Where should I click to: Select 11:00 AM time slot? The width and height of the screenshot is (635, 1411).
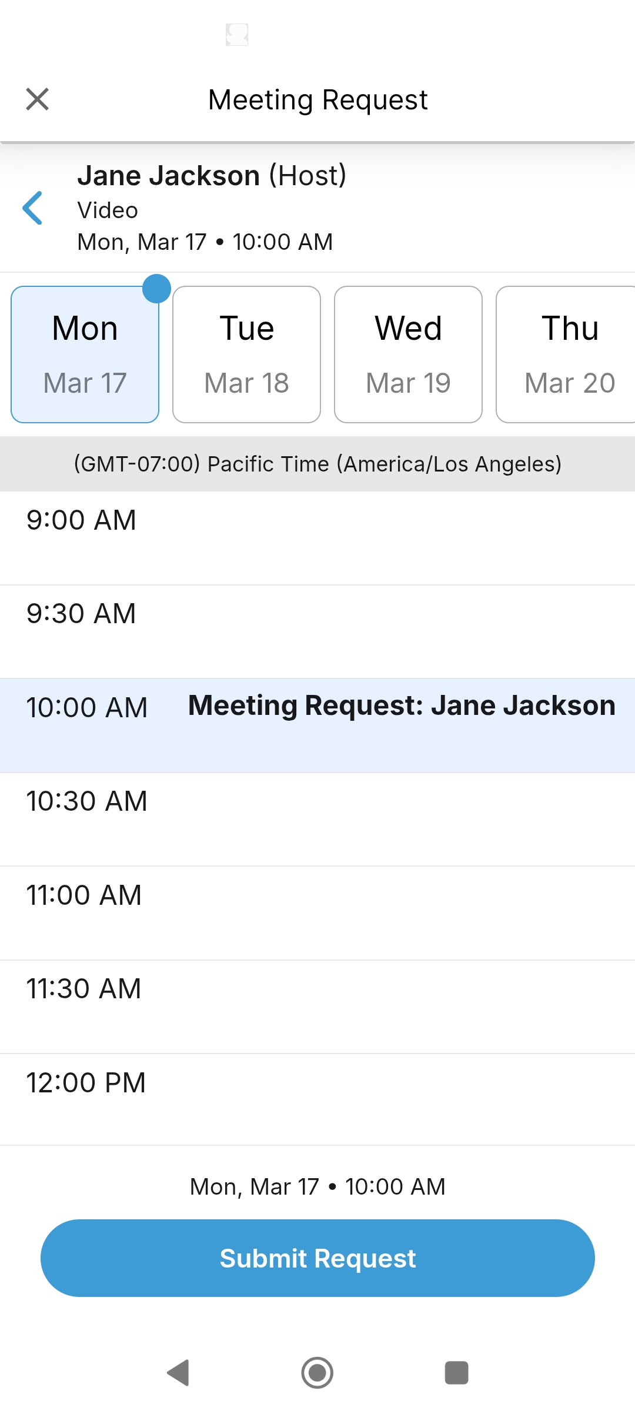[317, 912]
